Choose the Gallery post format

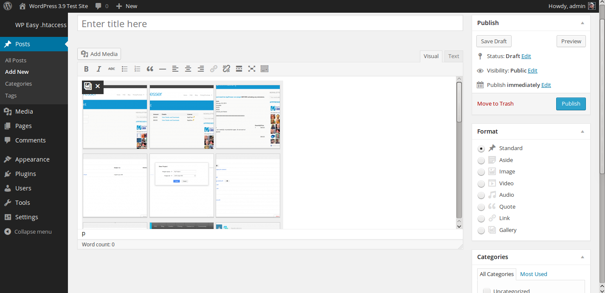pyautogui.click(x=481, y=230)
